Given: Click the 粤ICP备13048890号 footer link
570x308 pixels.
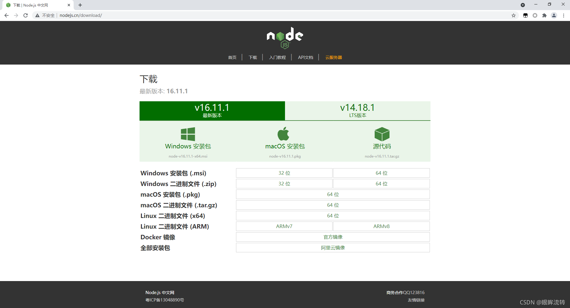Looking at the screenshot, I should click(x=165, y=300).
